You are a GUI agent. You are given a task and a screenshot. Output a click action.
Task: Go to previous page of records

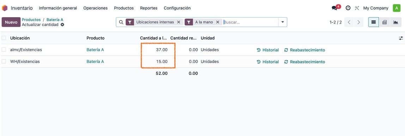click(x=349, y=22)
